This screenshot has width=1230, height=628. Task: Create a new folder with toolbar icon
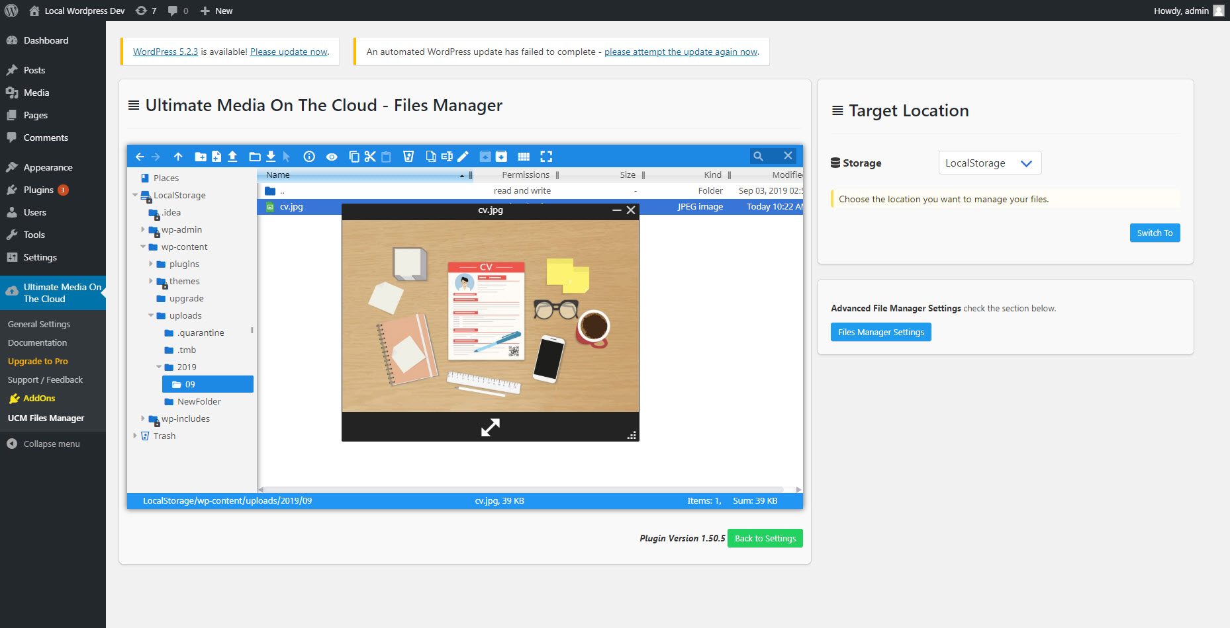(x=200, y=157)
